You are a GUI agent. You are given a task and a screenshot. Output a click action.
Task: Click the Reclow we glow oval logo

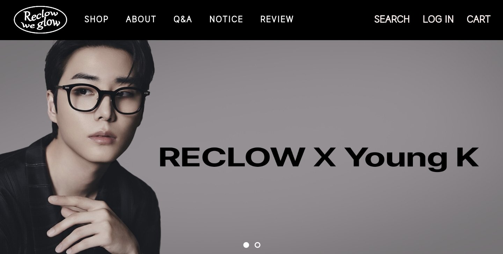(x=41, y=20)
